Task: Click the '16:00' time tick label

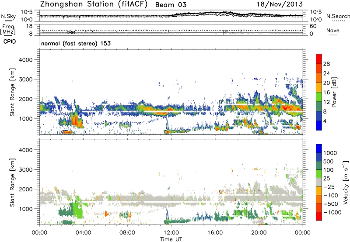Action: (x=215, y=233)
